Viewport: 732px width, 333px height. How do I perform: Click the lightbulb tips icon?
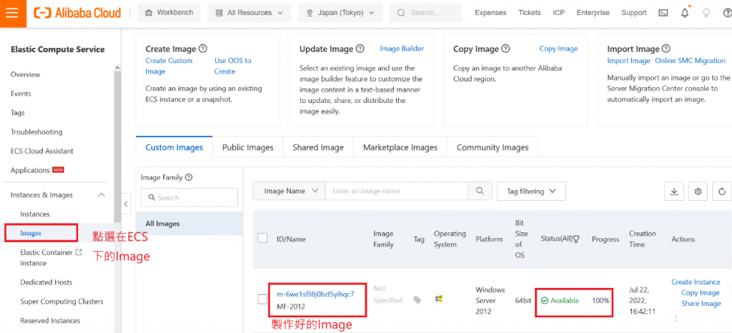706,13
